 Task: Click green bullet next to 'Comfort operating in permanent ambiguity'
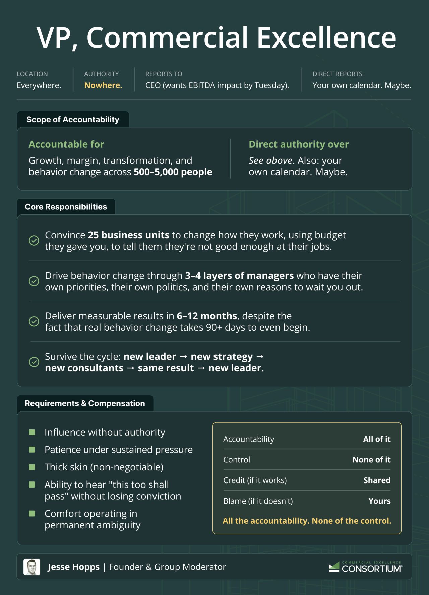click(32, 514)
